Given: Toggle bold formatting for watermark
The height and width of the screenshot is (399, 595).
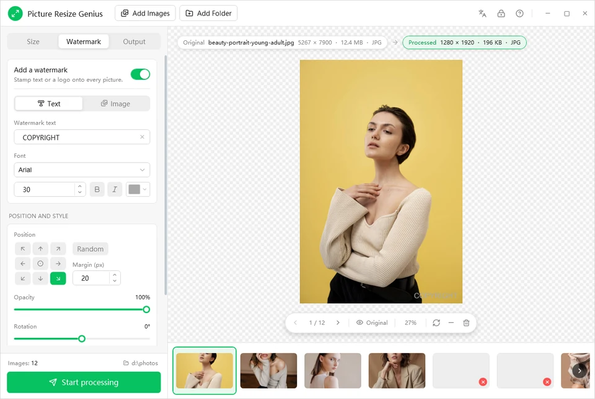Looking at the screenshot, I should coord(97,189).
